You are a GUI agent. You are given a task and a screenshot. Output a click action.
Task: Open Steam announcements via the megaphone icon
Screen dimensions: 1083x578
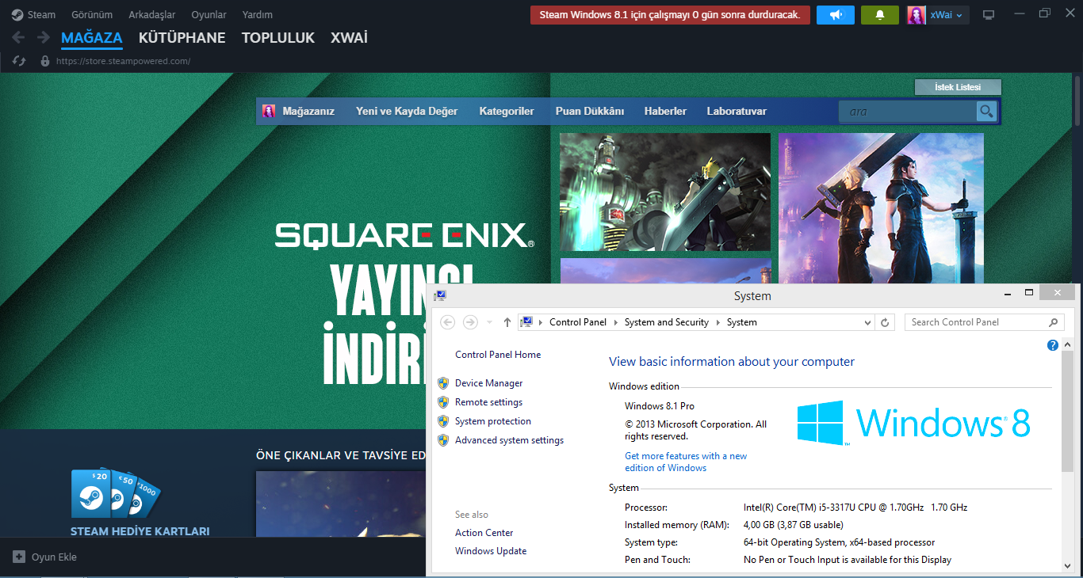836,15
